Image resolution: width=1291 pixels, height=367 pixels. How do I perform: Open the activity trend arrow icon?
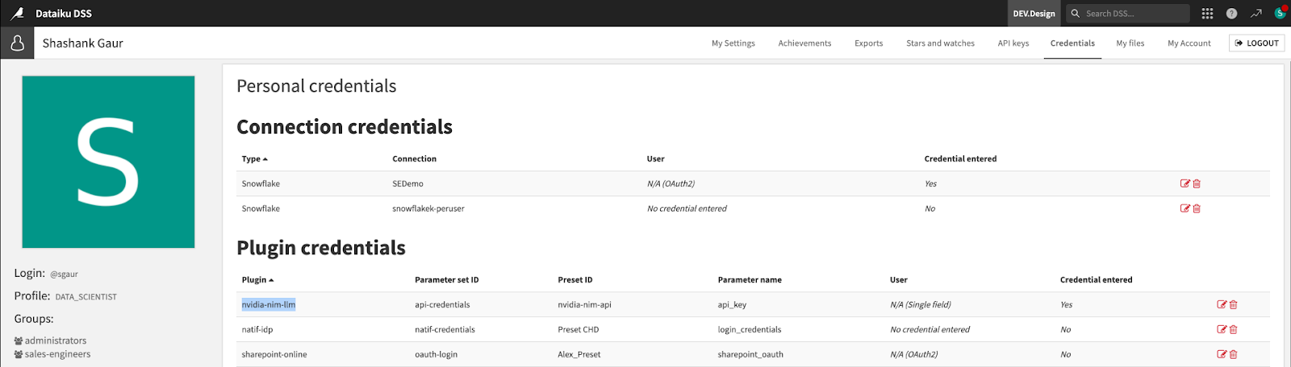pyautogui.click(x=1256, y=14)
